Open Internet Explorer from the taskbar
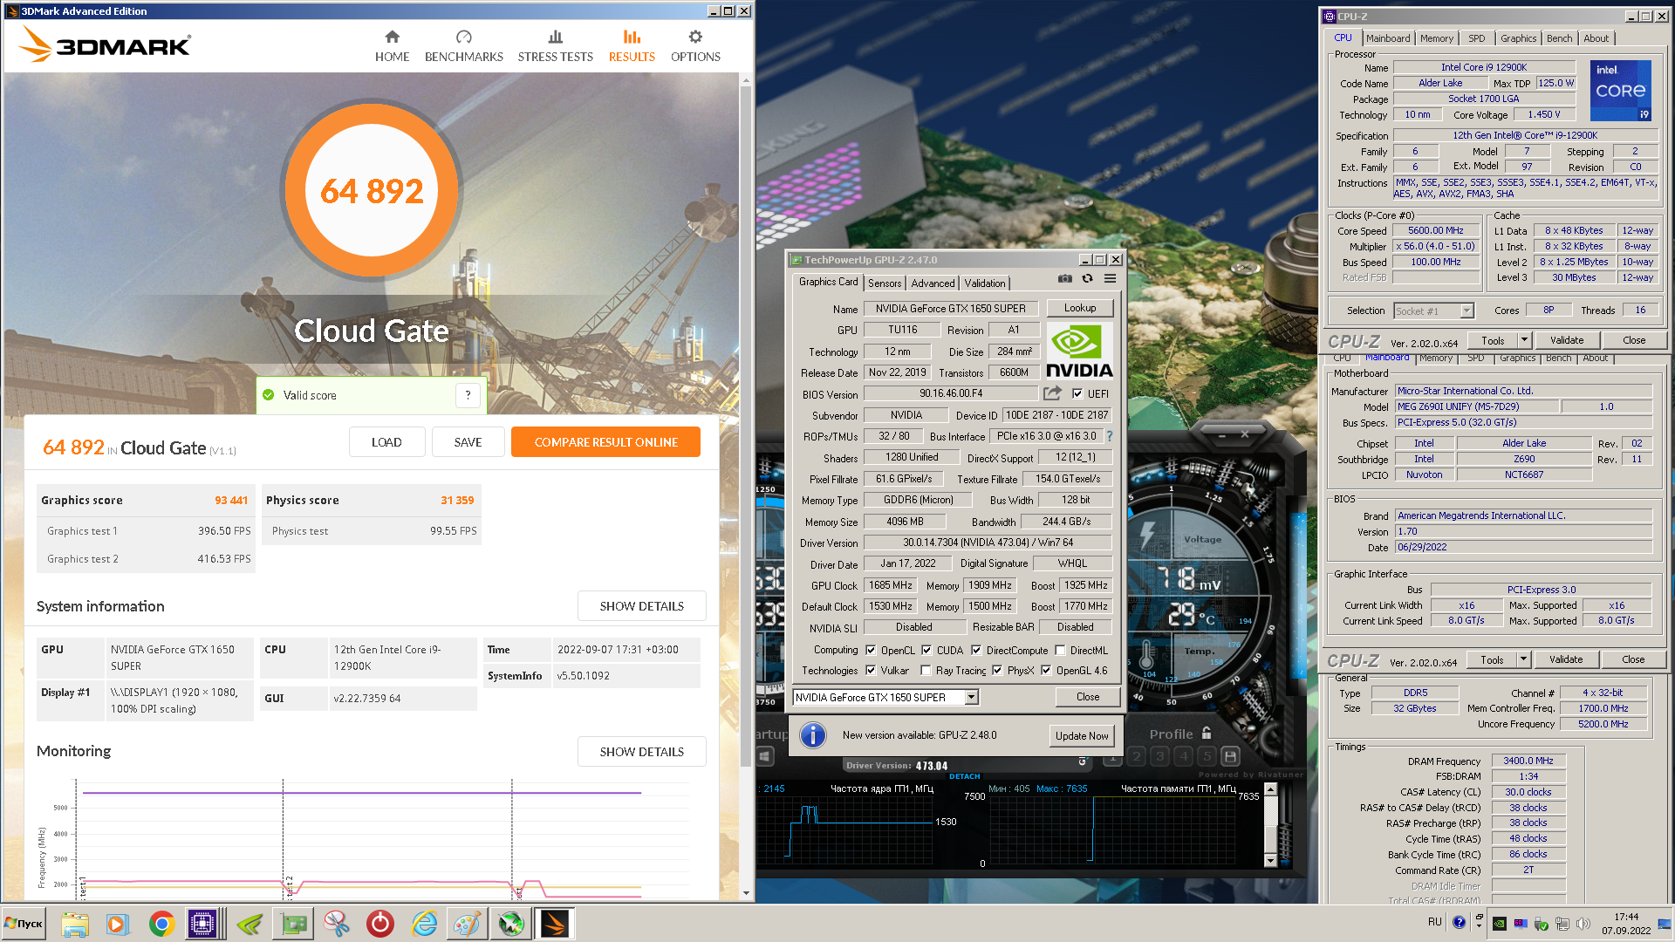 pyautogui.click(x=424, y=924)
